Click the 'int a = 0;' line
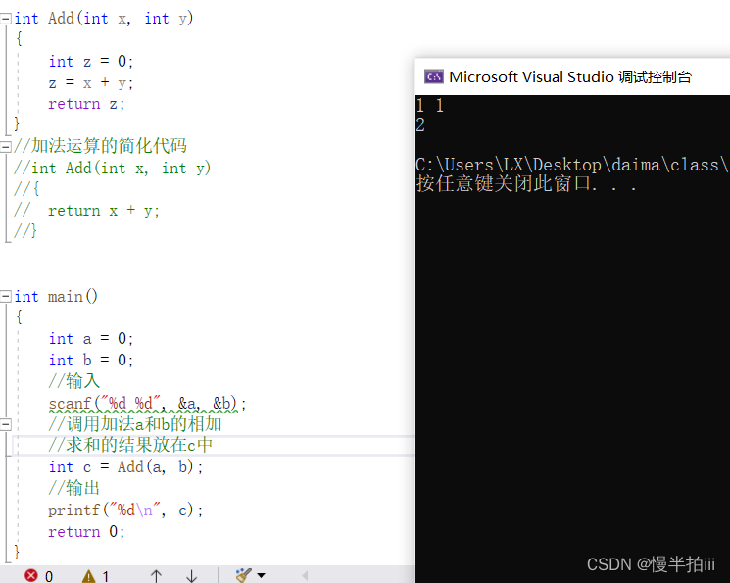730x583 pixels. [91, 338]
